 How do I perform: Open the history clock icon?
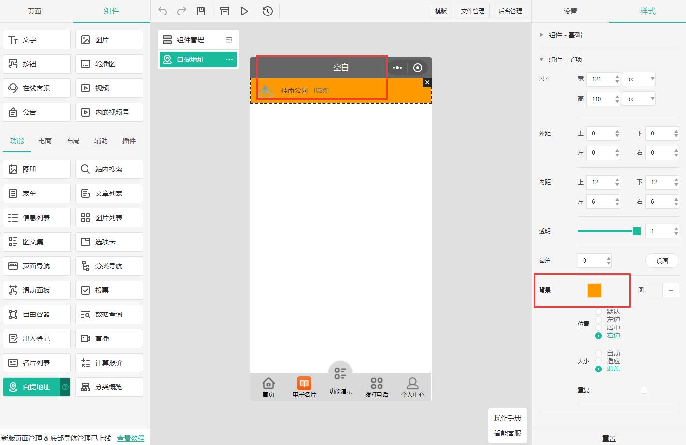[x=268, y=11]
